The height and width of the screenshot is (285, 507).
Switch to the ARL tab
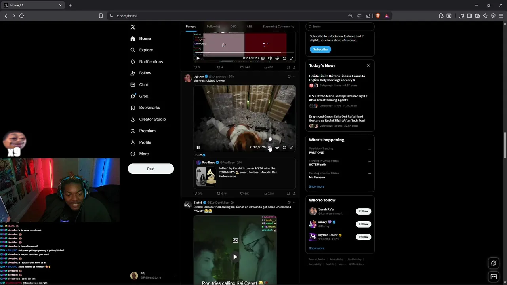click(250, 27)
